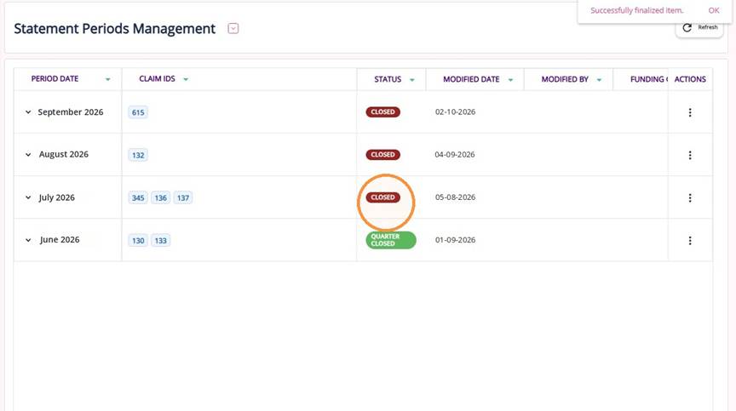Open the Status column filter arrow

(x=412, y=80)
